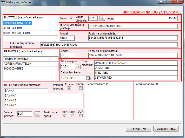Toggle the Fizička osoba checkbox

[x=69, y=88]
